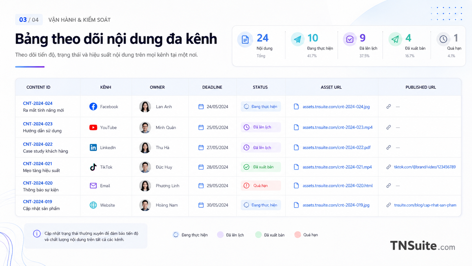472x266 pixels.
Task: Click the 03 / 04 page indicator
Action: tap(29, 20)
